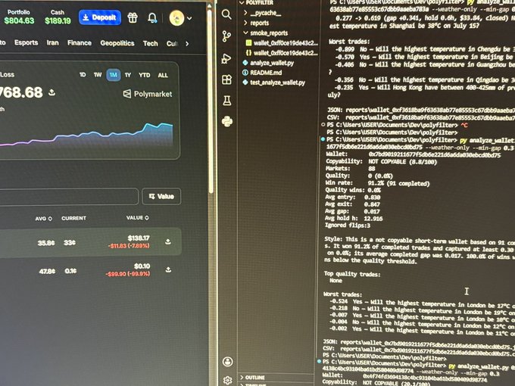Open the Extensions view

227,79
